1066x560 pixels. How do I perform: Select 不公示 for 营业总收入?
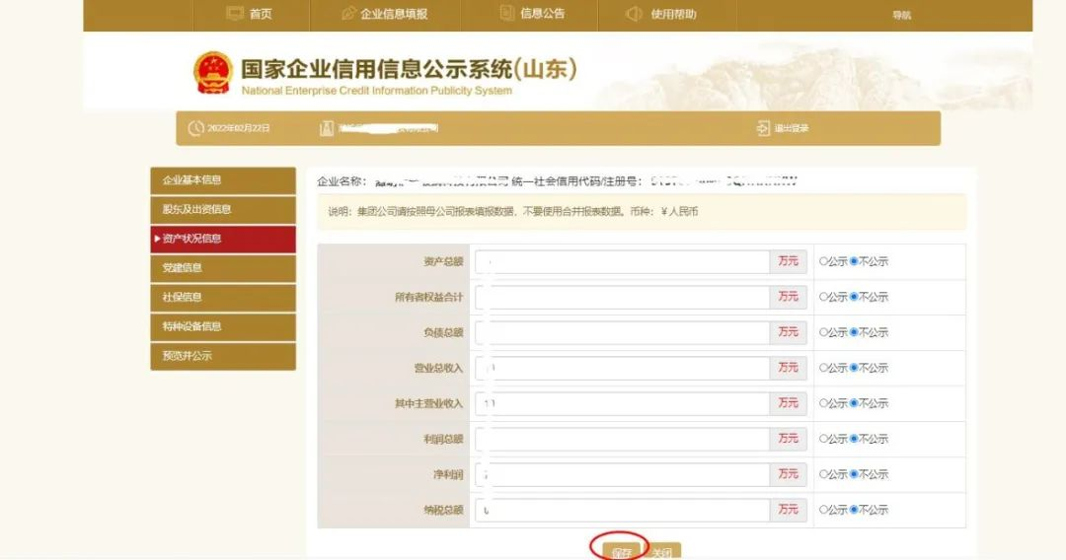tap(854, 368)
